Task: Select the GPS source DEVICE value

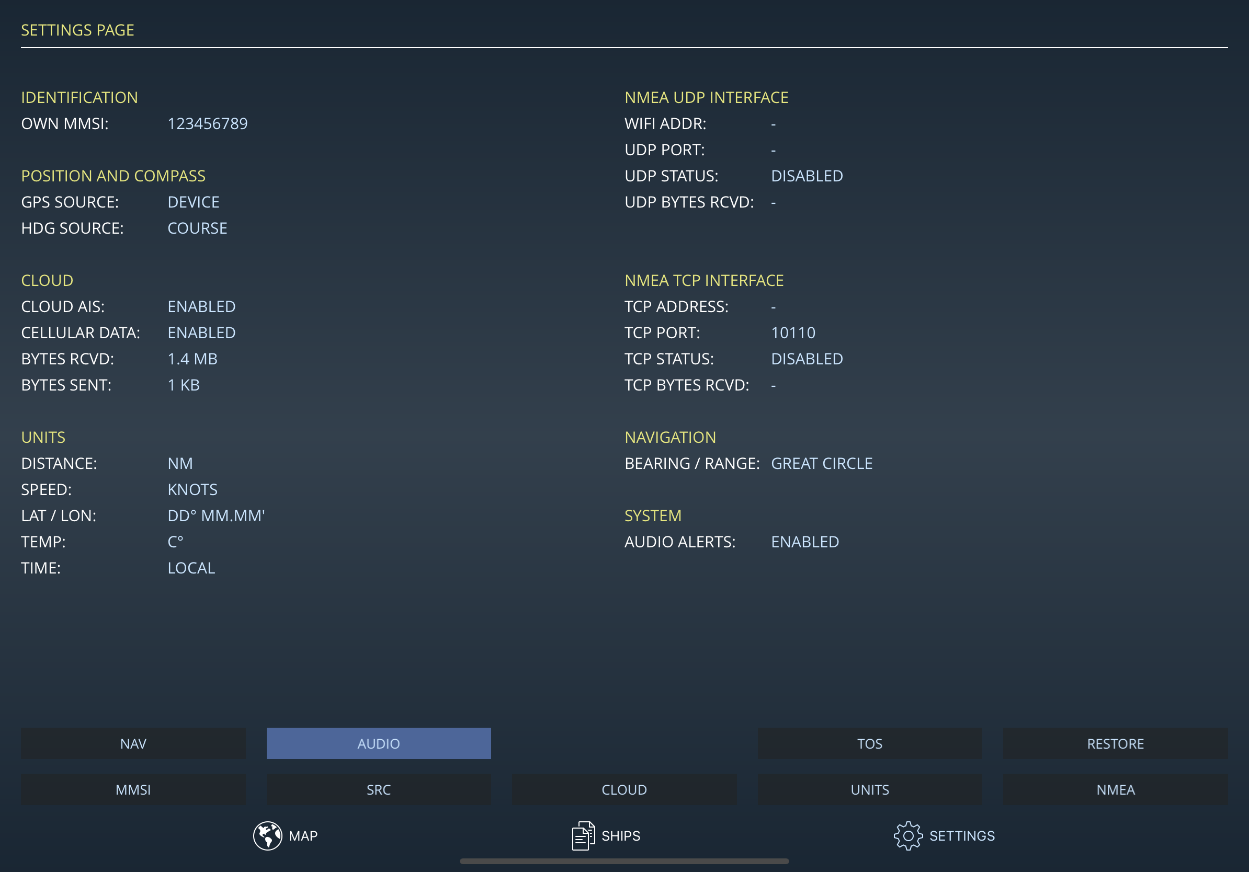Action: (x=193, y=202)
